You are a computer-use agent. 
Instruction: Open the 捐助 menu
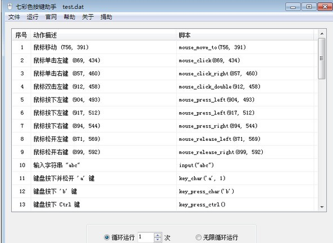pyautogui.click(x=106, y=17)
